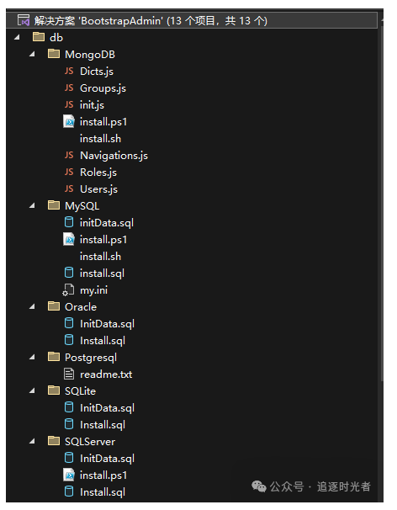Click the vertical scrollbar on the right edge

(381, 202)
